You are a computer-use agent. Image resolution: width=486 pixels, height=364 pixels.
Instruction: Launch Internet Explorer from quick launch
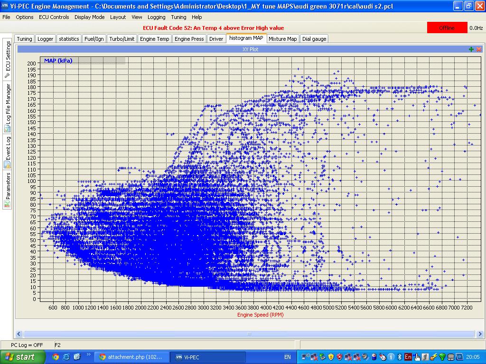66,357
